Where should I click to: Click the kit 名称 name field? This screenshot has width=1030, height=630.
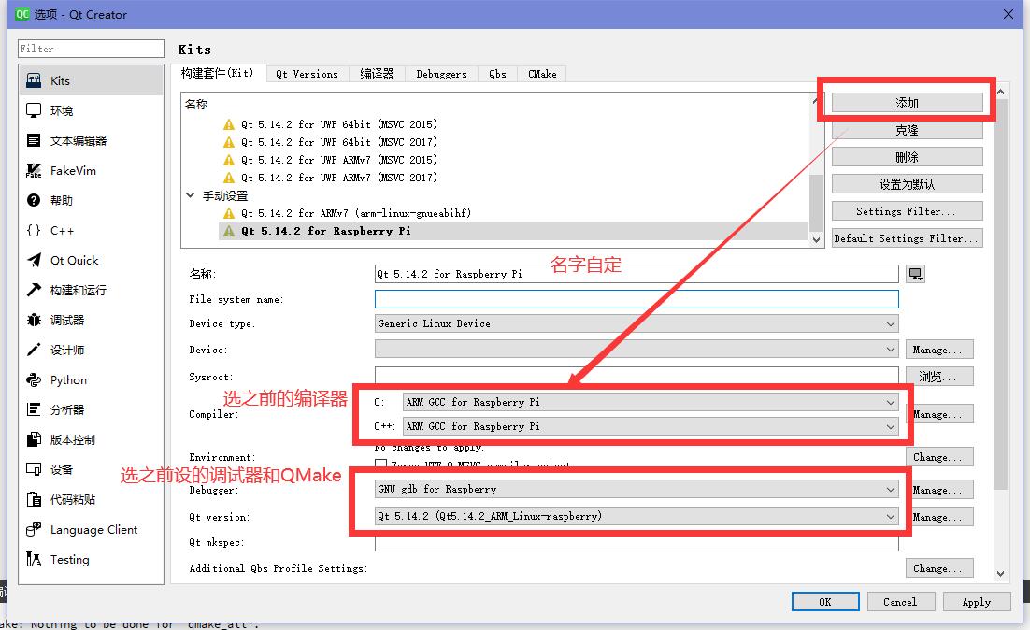[636, 274]
